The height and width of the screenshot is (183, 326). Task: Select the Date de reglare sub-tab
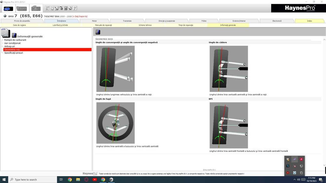[x=20, y=25]
